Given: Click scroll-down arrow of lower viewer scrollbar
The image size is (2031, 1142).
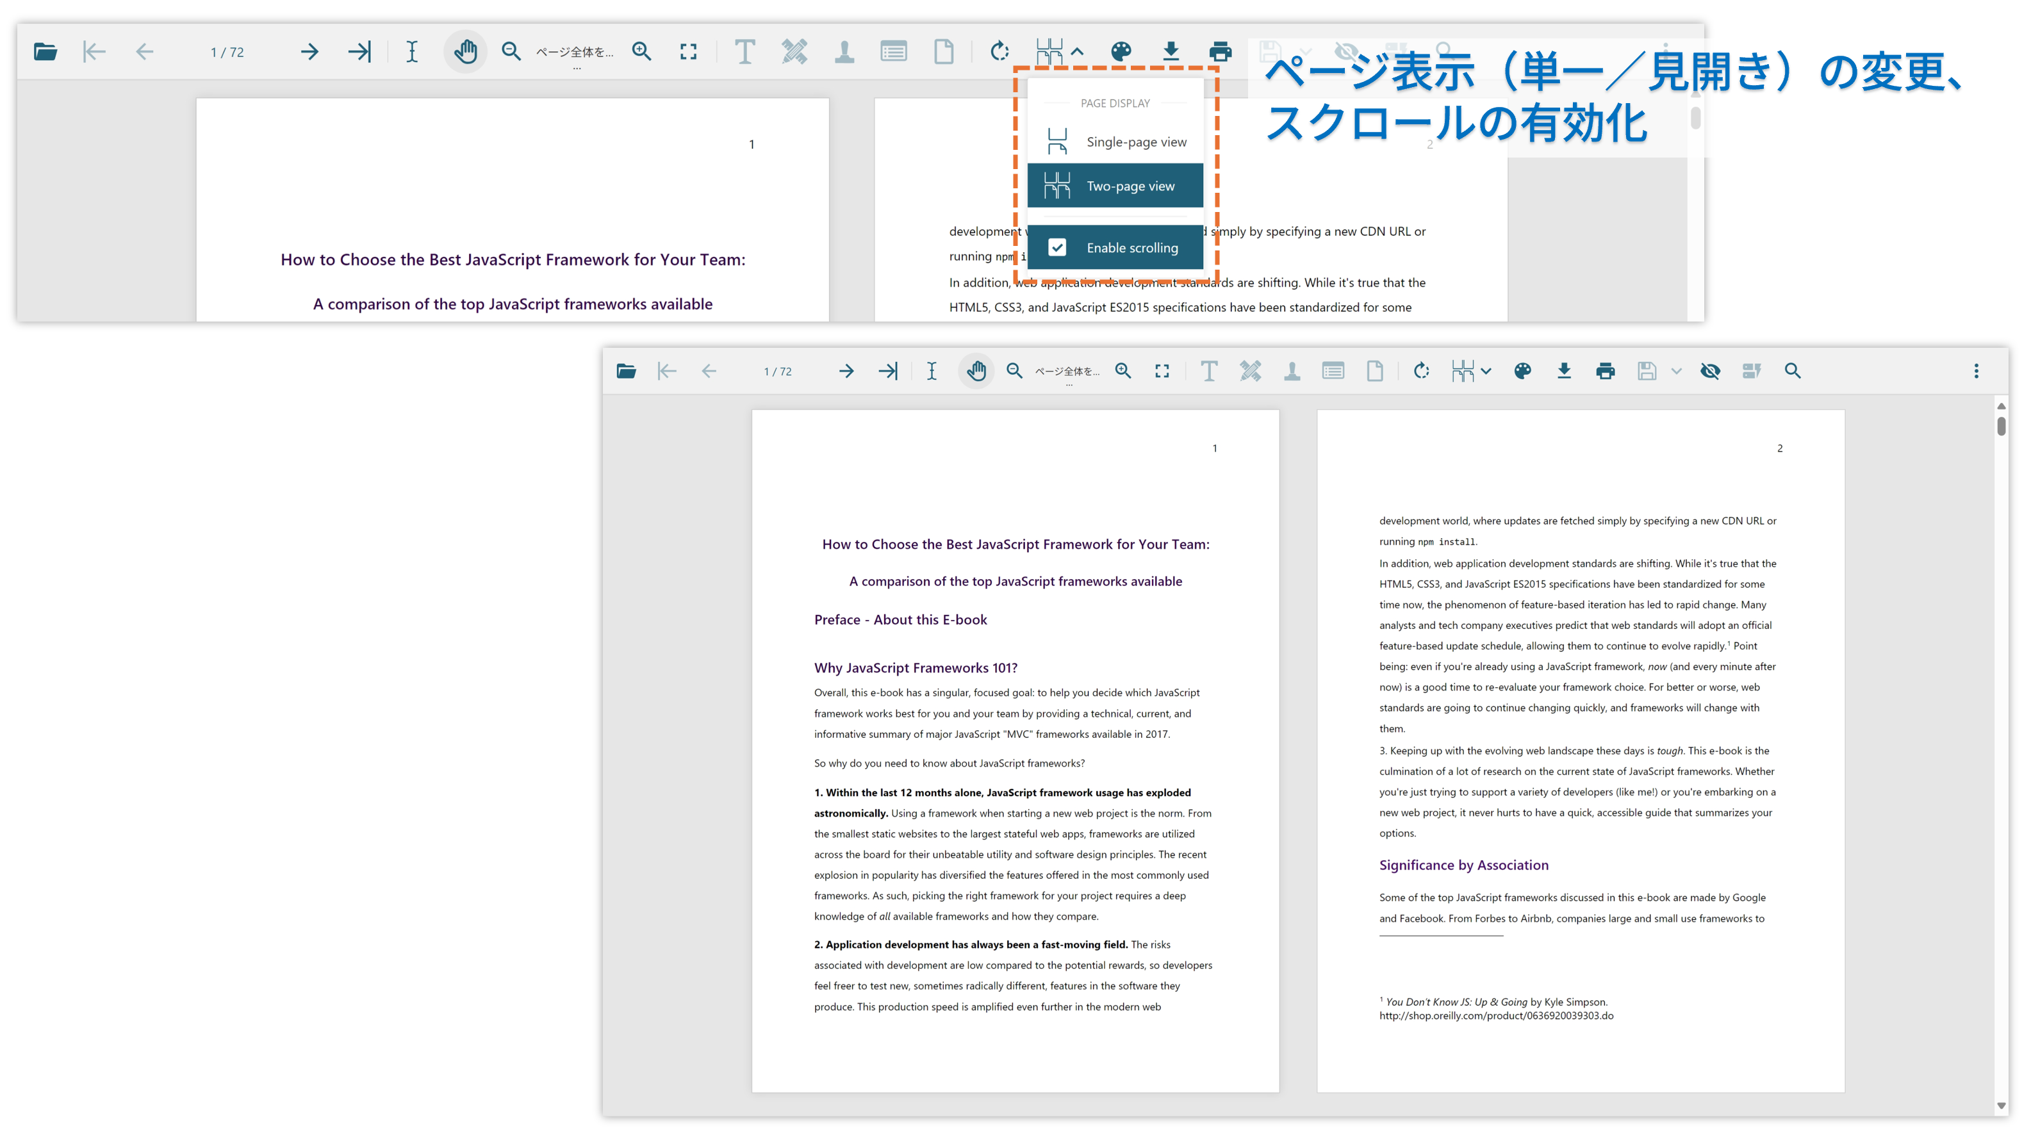Looking at the screenshot, I should click(2001, 1107).
